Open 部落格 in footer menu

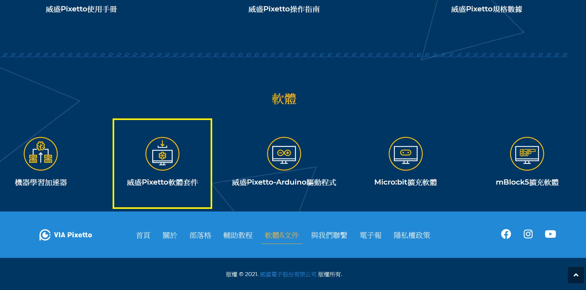(x=201, y=235)
